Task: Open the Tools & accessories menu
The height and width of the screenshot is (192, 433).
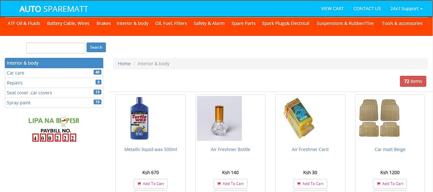Action: coord(402,24)
